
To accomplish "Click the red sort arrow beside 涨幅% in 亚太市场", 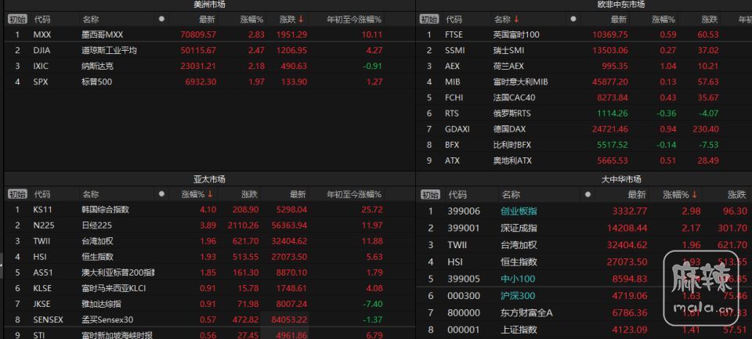I will (x=210, y=193).
